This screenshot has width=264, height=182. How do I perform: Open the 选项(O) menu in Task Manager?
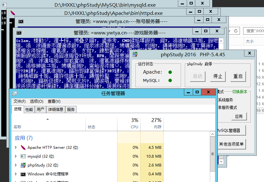tap(36, 101)
